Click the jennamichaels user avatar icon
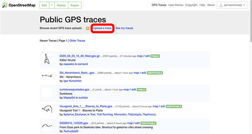 click(221, 5)
